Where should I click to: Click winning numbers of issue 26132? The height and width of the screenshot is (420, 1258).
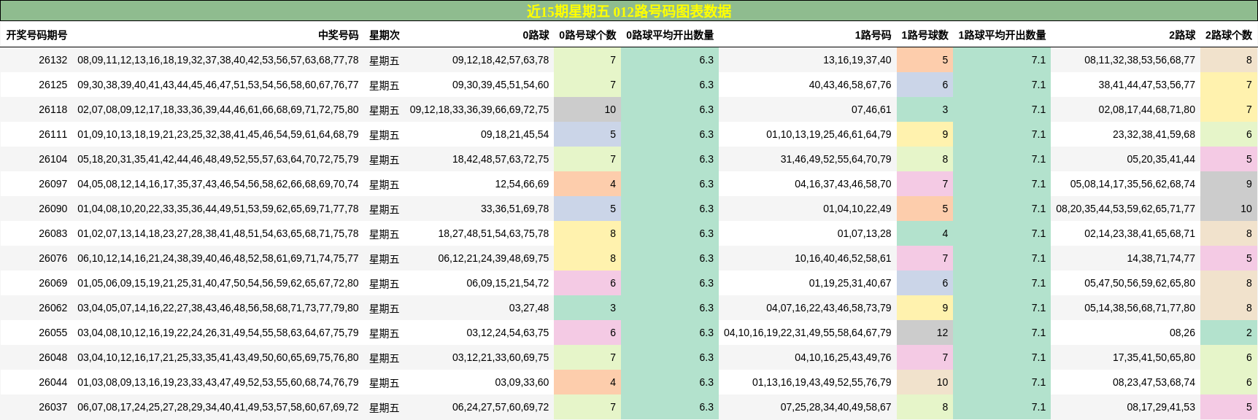218,60
